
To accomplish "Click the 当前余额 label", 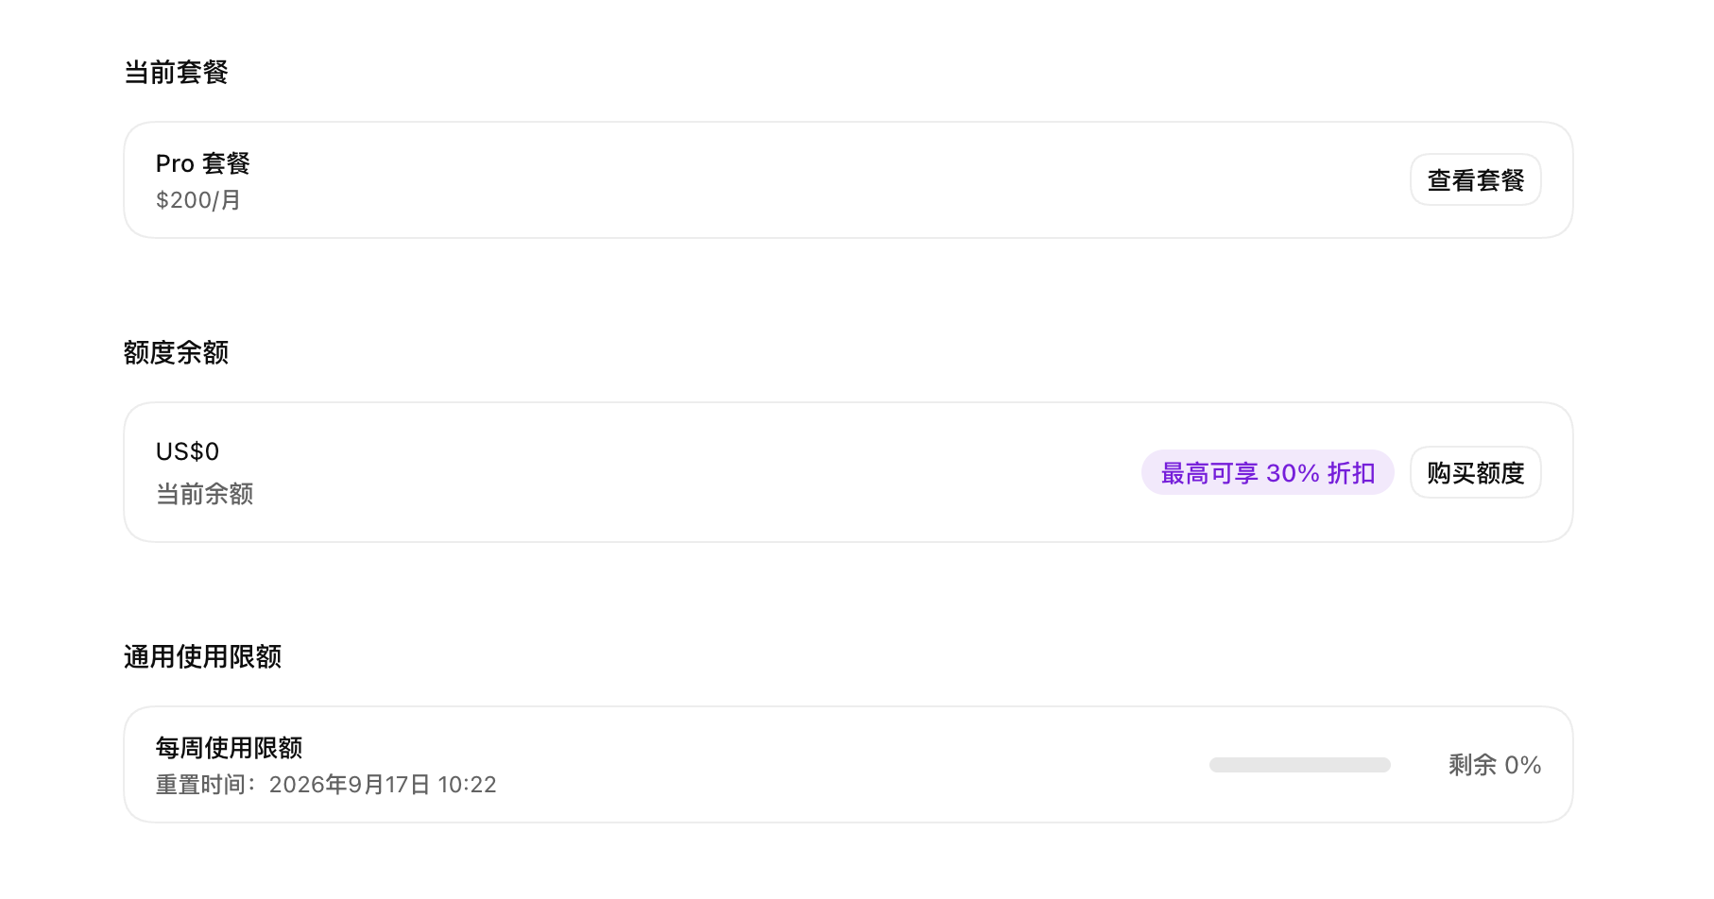I will [x=204, y=494].
